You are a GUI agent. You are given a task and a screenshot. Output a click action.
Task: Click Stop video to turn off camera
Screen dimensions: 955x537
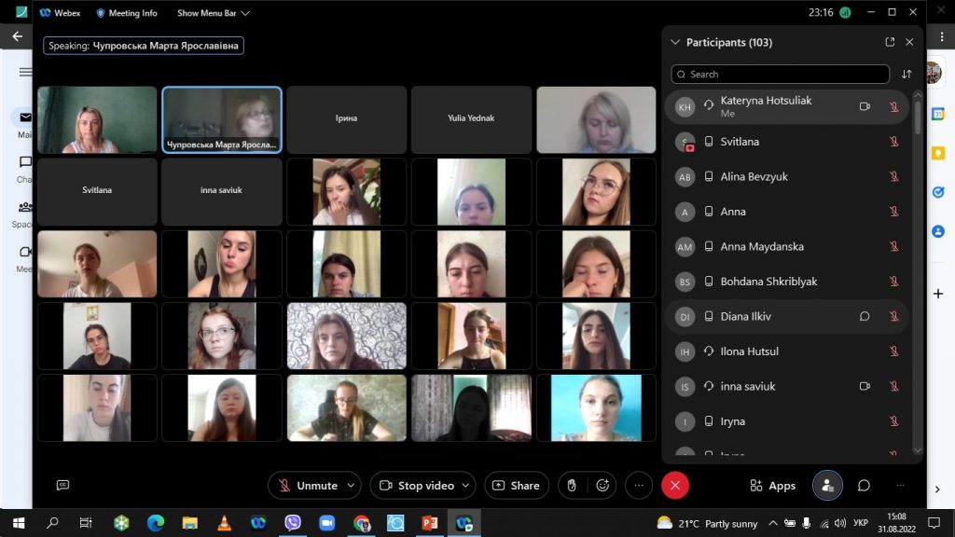416,486
